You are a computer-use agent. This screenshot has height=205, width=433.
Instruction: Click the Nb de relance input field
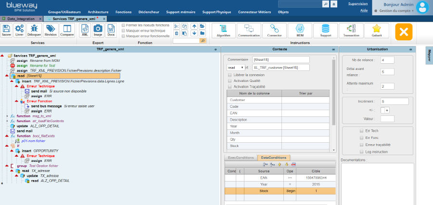pos(387,60)
